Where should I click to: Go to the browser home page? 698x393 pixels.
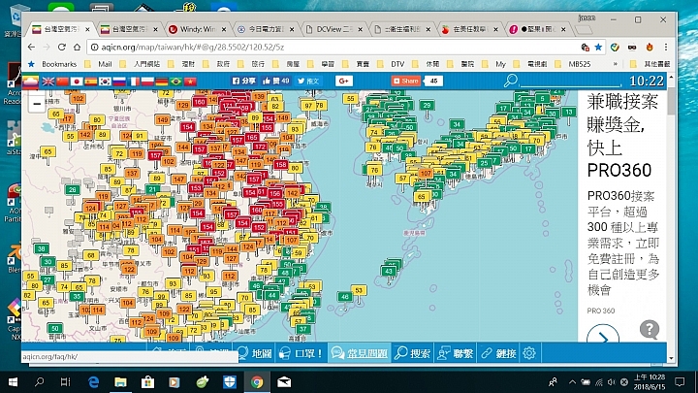pos(77,47)
